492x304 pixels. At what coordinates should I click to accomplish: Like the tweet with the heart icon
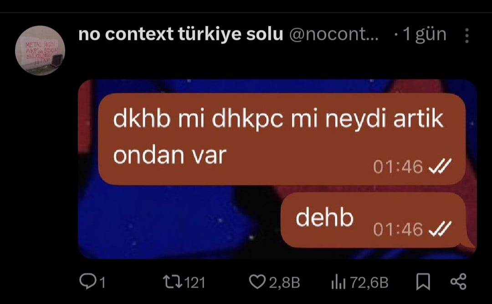tap(257, 281)
